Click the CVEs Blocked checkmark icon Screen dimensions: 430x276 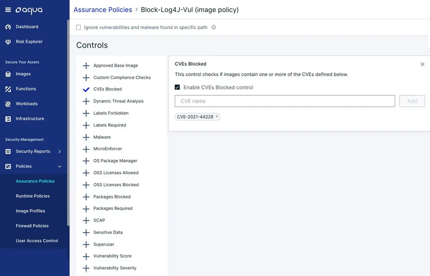click(x=86, y=89)
